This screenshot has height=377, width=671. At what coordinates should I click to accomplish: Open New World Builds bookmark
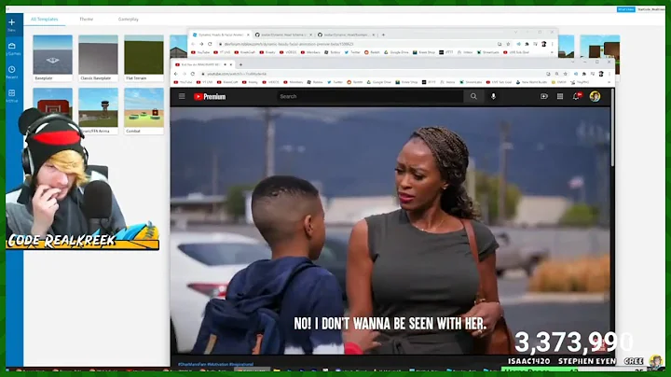coord(531,82)
